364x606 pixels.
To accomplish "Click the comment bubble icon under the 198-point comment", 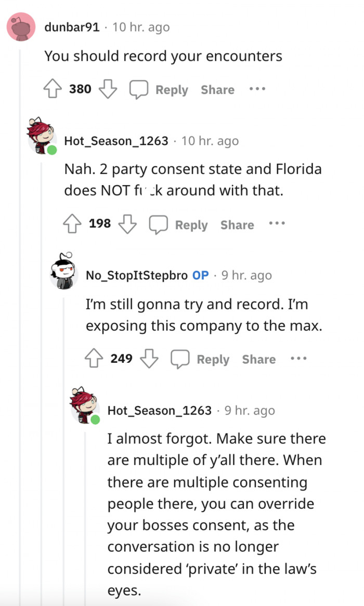I will pos(159,225).
